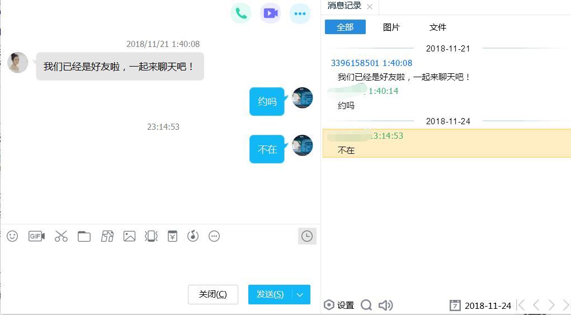571x315 pixels.
Task: Expand the send options dropdown arrow
Action: pyautogui.click(x=300, y=295)
